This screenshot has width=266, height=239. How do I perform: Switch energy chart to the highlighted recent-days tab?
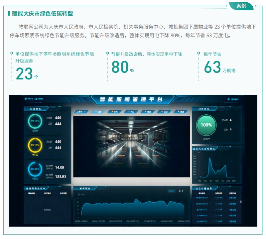171,191
